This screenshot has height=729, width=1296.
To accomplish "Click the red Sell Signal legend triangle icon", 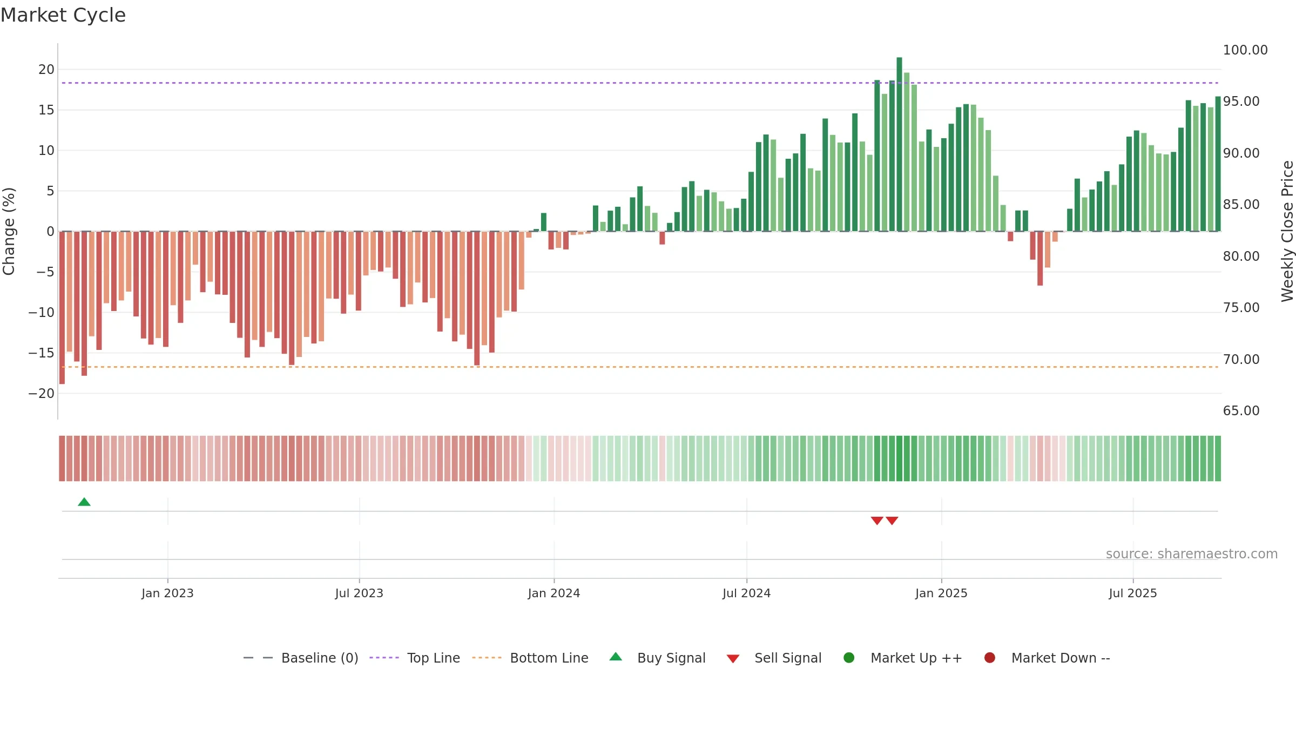I will (x=733, y=659).
